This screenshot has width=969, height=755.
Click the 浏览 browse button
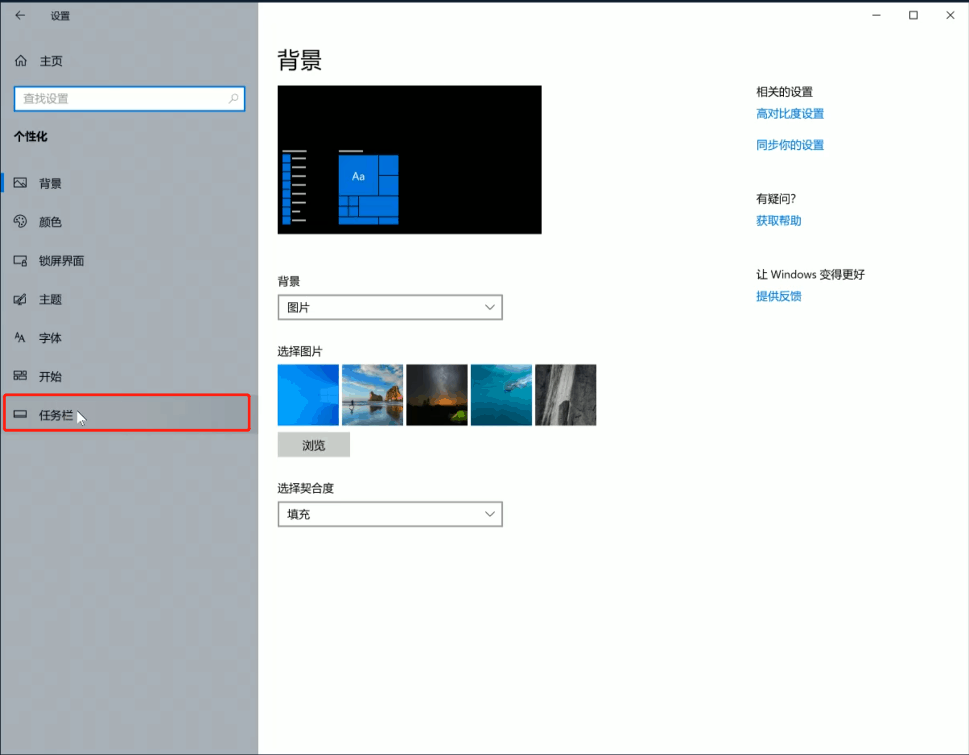(x=313, y=445)
